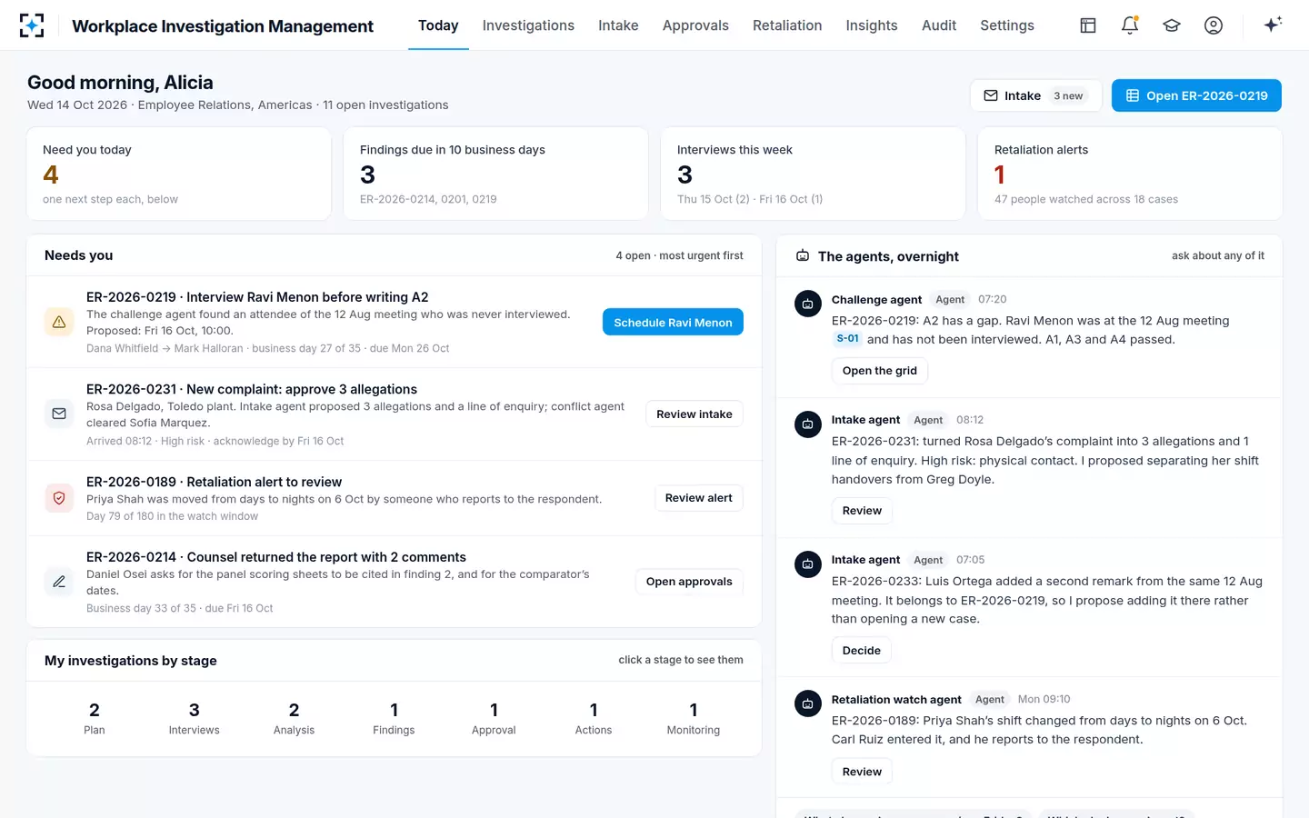Viewport: 1309px width, 818px height.
Task: Click the pencil icon on ER-2026-0214 row
Action: (59, 582)
